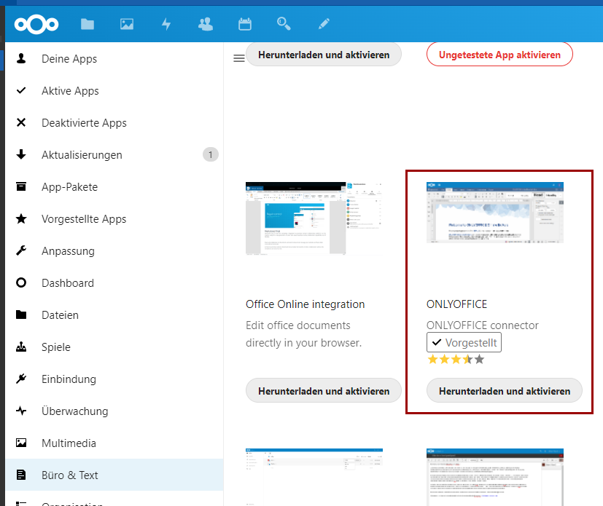603x506 pixels.
Task: Click Office Online integration title
Action: point(306,304)
